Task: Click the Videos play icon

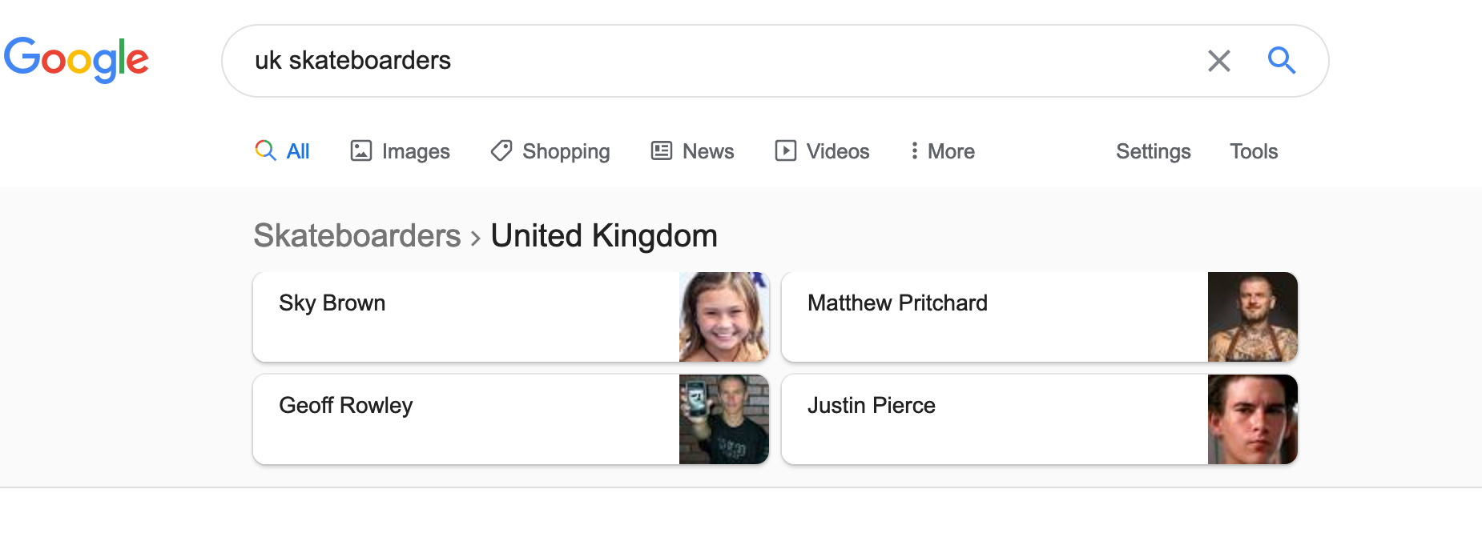Action: click(x=786, y=150)
